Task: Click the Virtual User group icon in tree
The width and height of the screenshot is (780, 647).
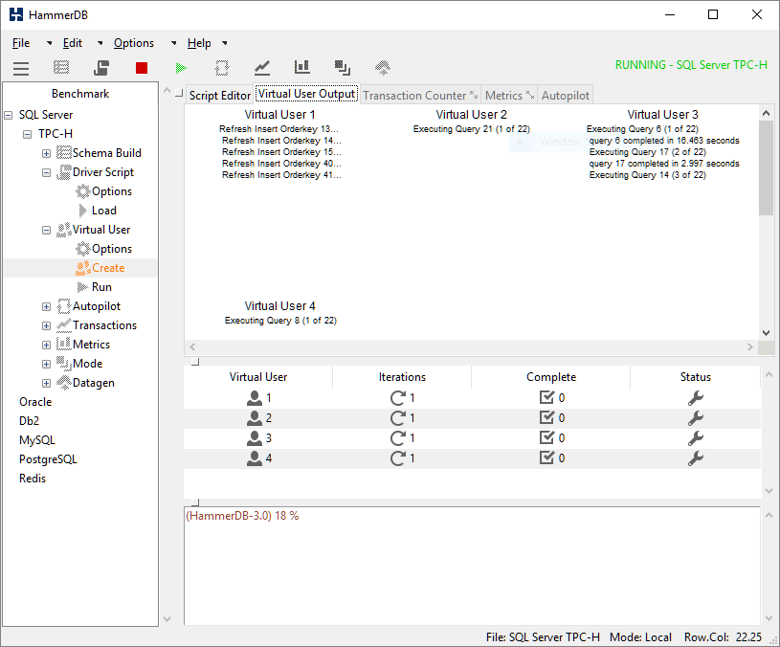Action: click(x=64, y=230)
